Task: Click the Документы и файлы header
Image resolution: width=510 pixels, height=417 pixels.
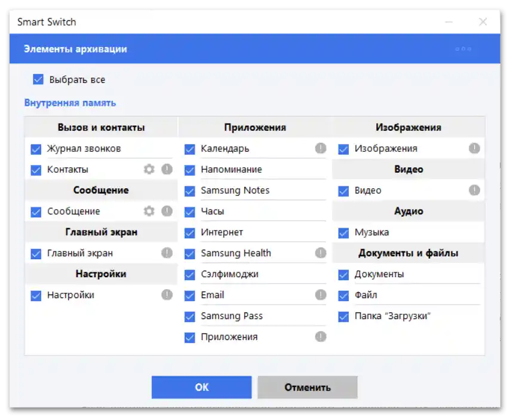Action: click(408, 253)
